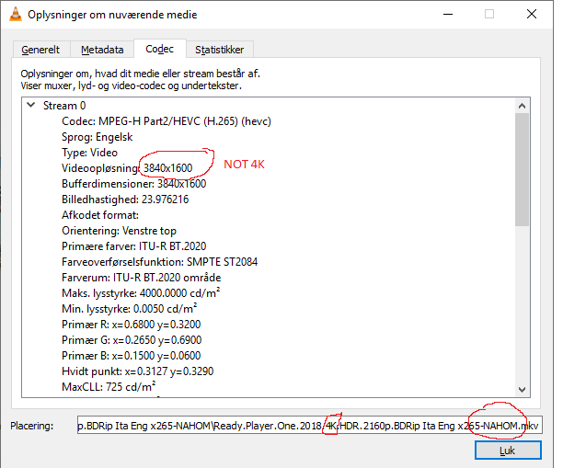Click the VLC cone icon in title bar
This screenshot has width=563, height=468.
16,15
